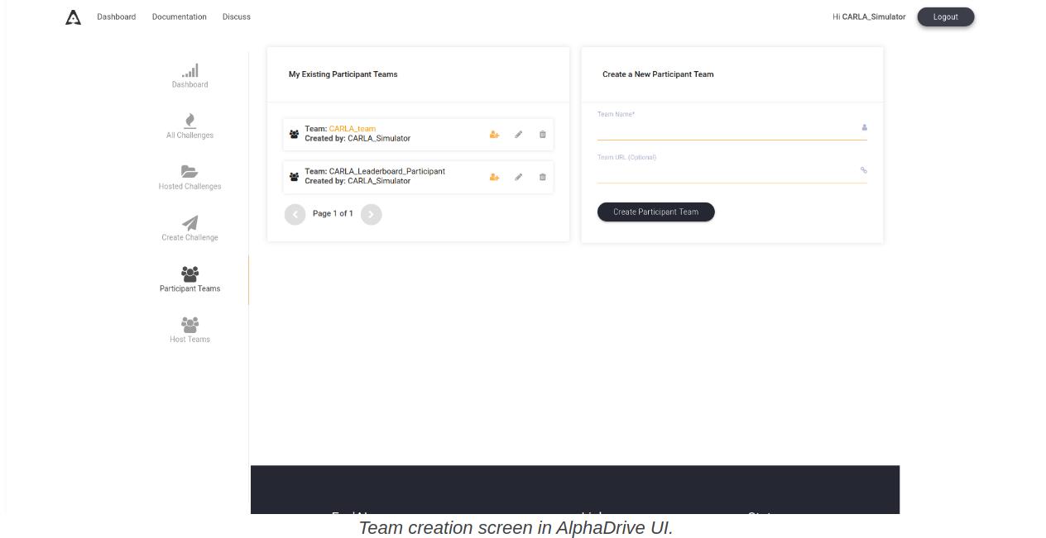
Task: Add member to CARLA_Leaderboard_Participant team
Action: pyautogui.click(x=494, y=177)
